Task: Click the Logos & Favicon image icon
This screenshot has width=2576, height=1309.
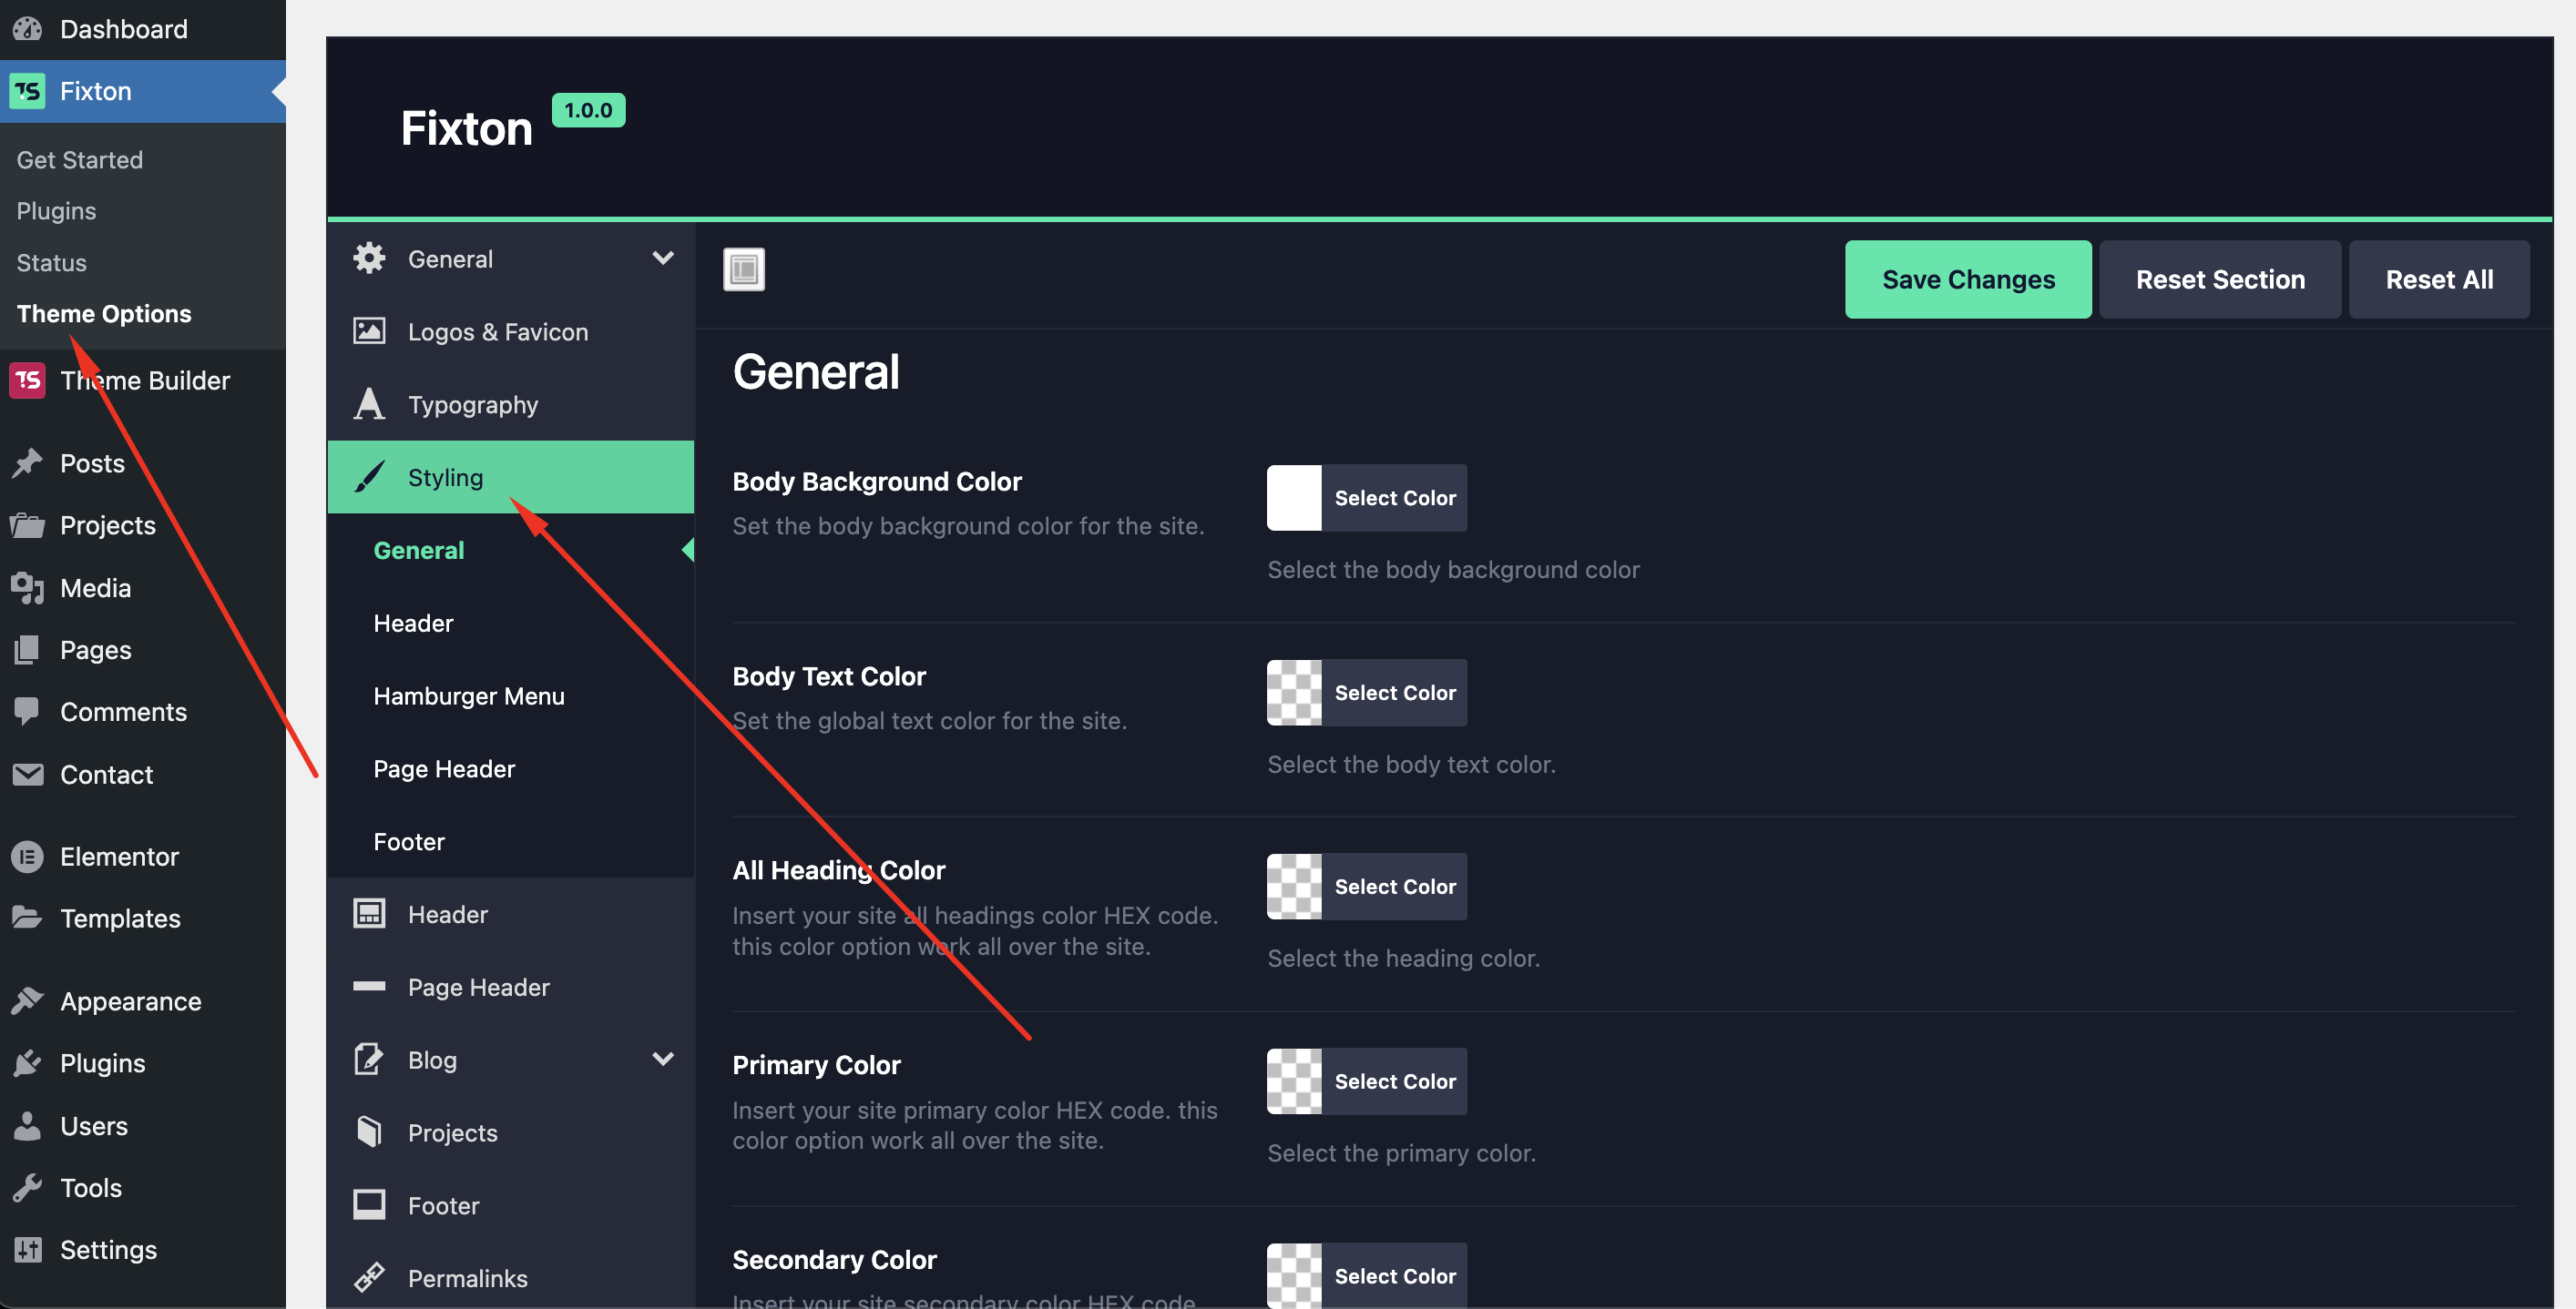Action: pyautogui.click(x=369, y=330)
